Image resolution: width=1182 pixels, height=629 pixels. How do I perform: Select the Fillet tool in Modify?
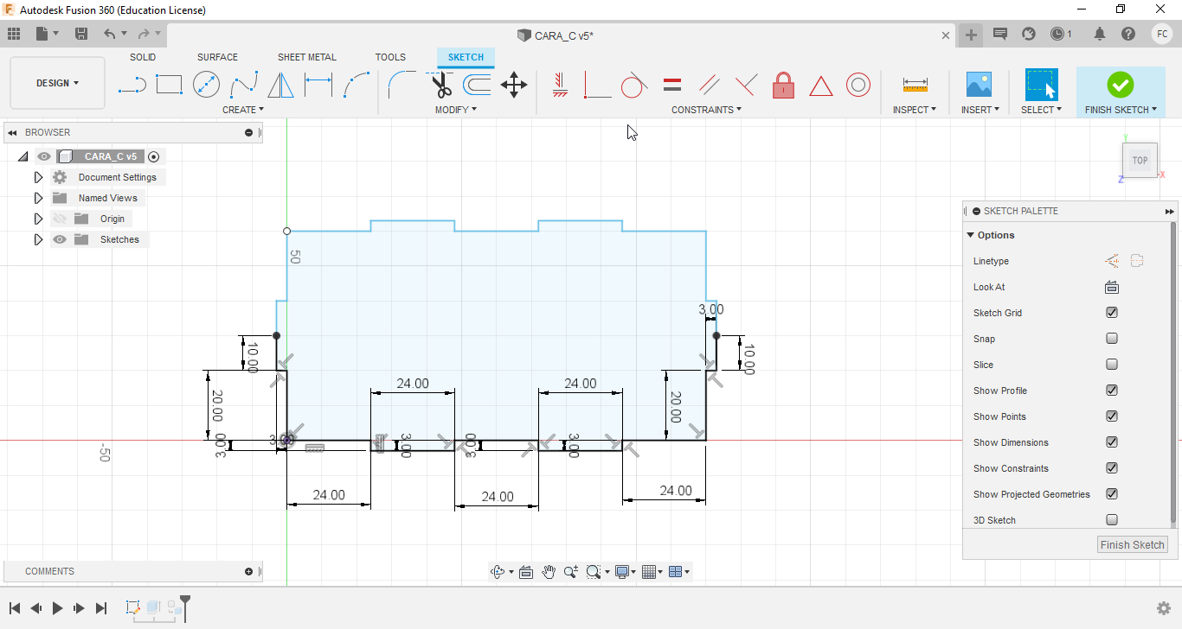point(401,85)
